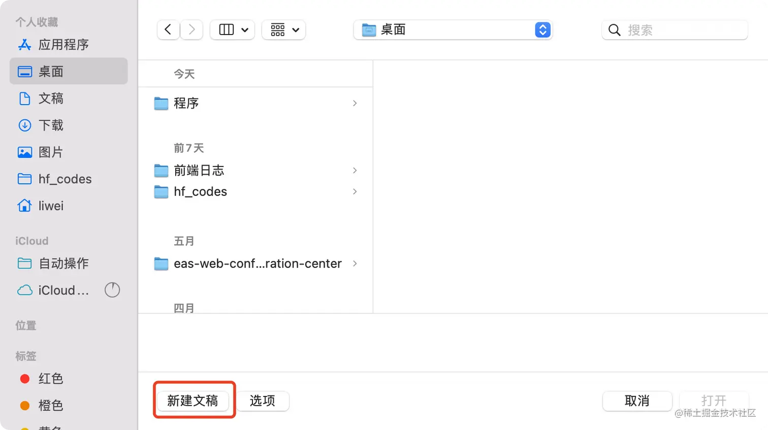Click the liwei house icon
Viewport: 768px width, 430px height.
(x=24, y=205)
